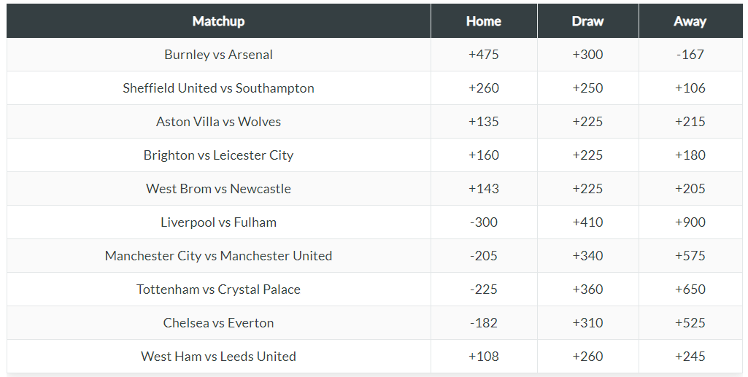Open the Brighton vs Leicester City row
Screen dimensions: 748x377
(218, 155)
